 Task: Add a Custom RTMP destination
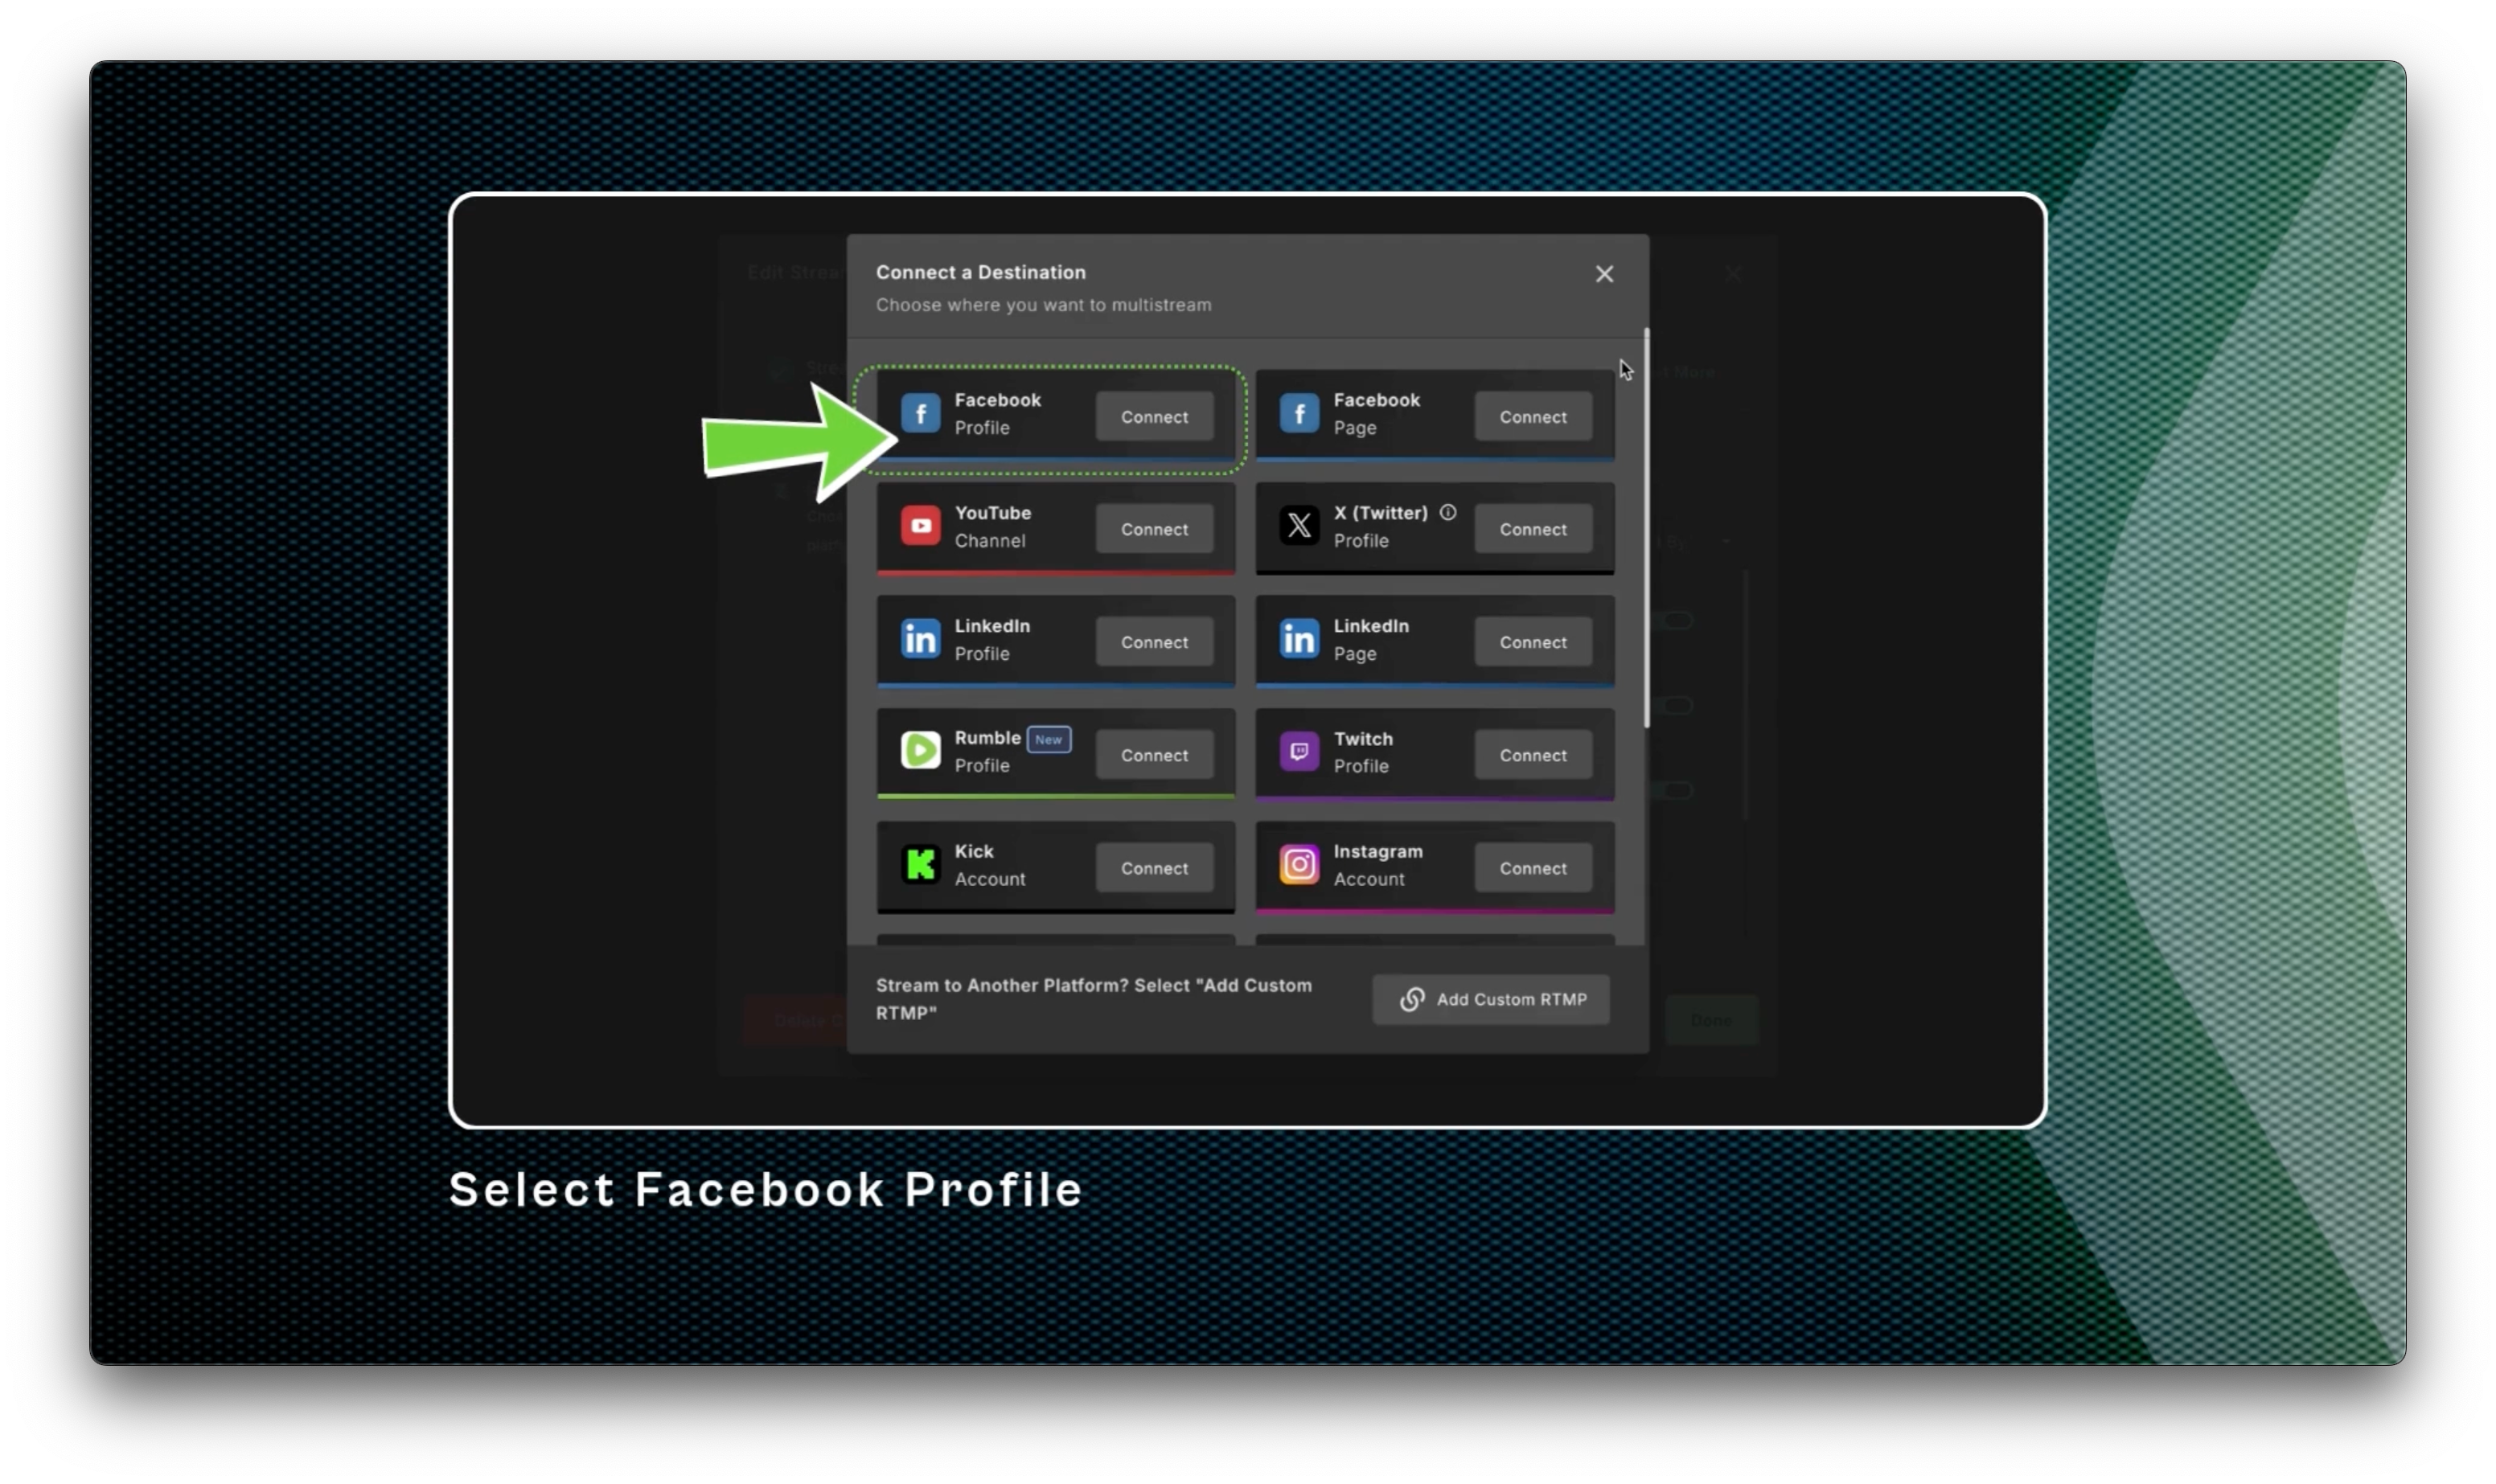pyautogui.click(x=1490, y=1000)
